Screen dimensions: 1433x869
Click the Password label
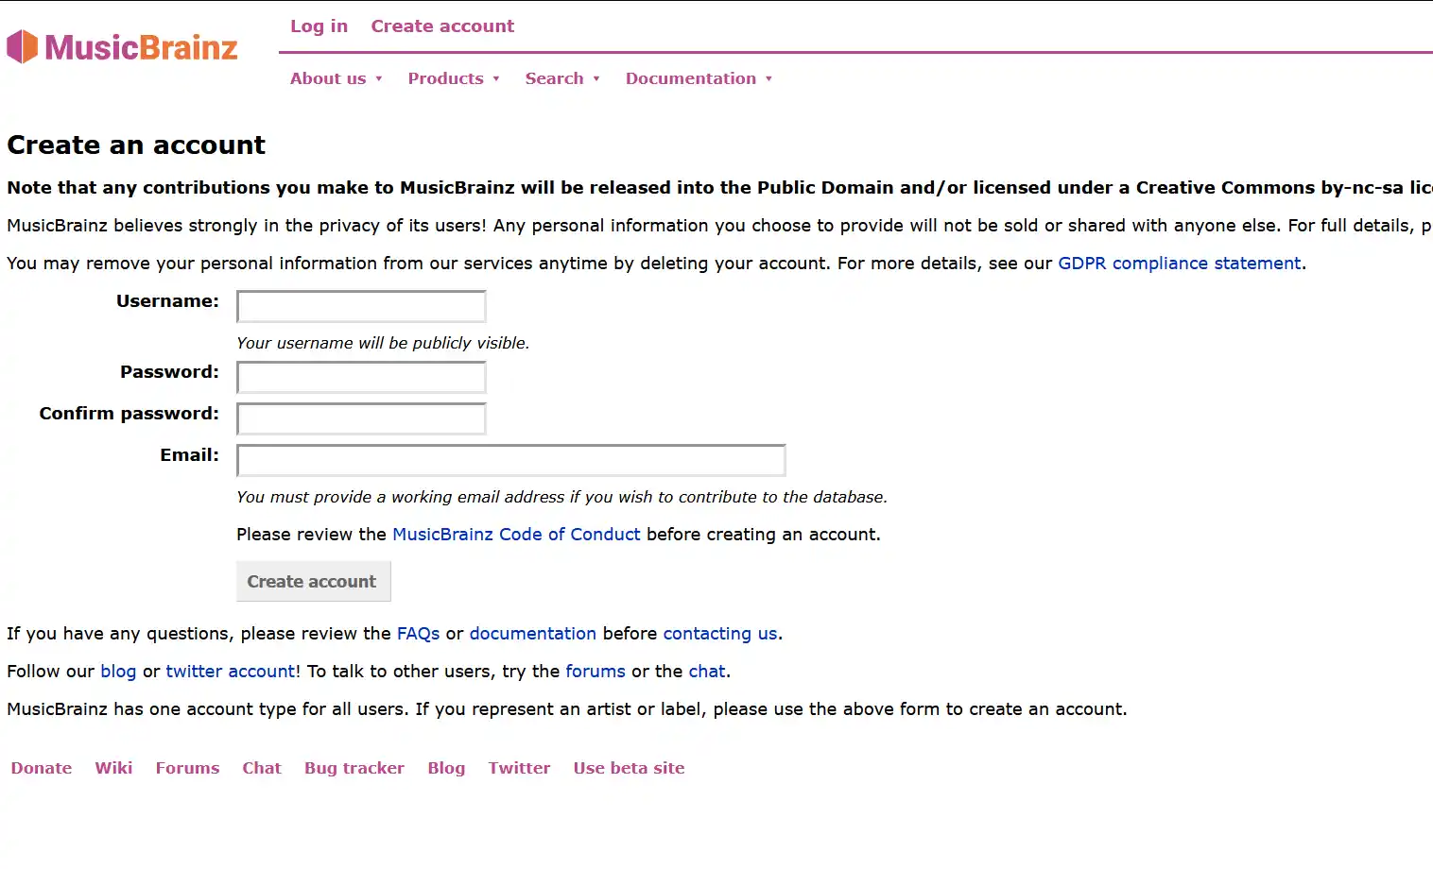click(x=169, y=372)
